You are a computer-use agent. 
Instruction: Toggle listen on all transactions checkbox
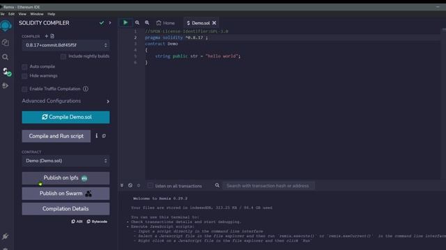(x=151, y=185)
